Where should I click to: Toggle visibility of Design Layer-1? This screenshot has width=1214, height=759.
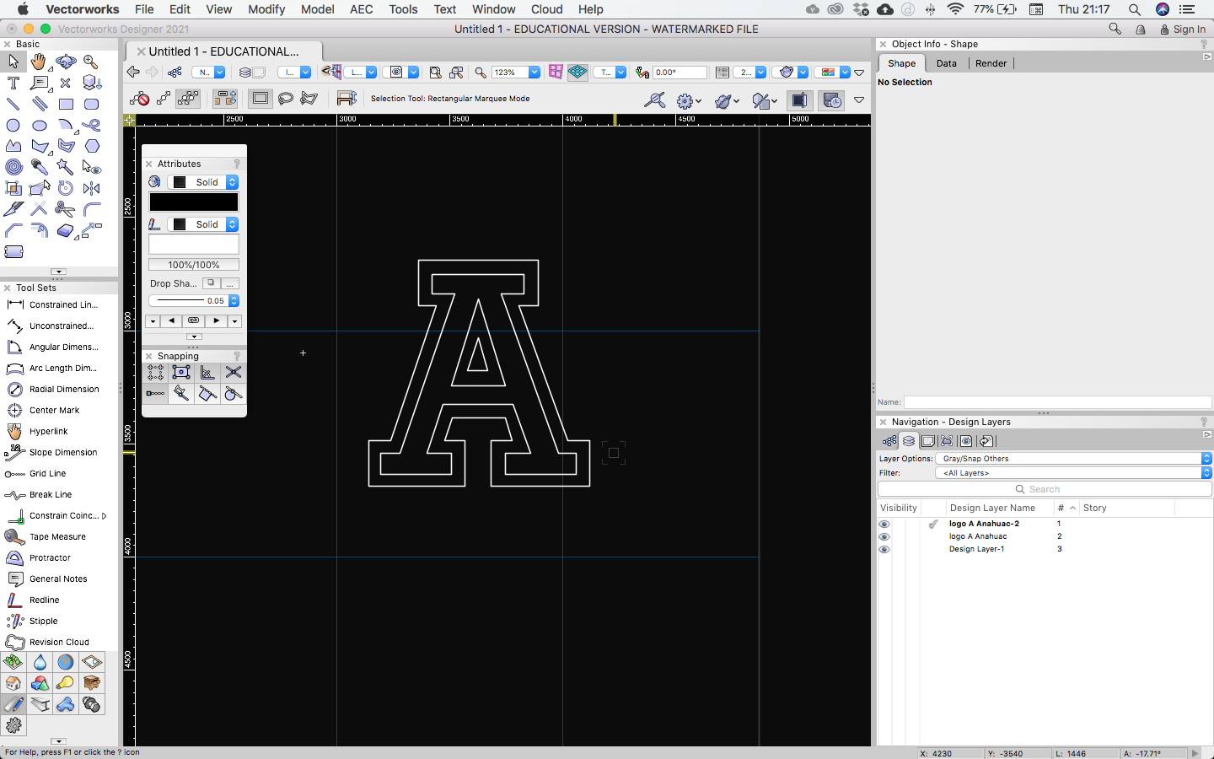tap(884, 549)
